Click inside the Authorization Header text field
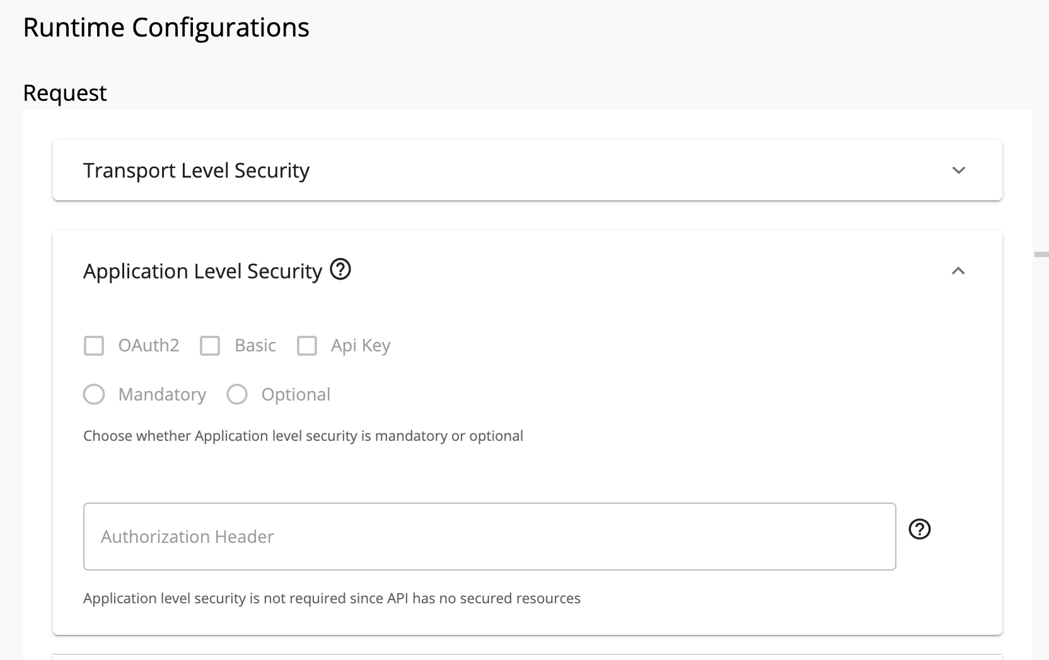 tap(489, 537)
